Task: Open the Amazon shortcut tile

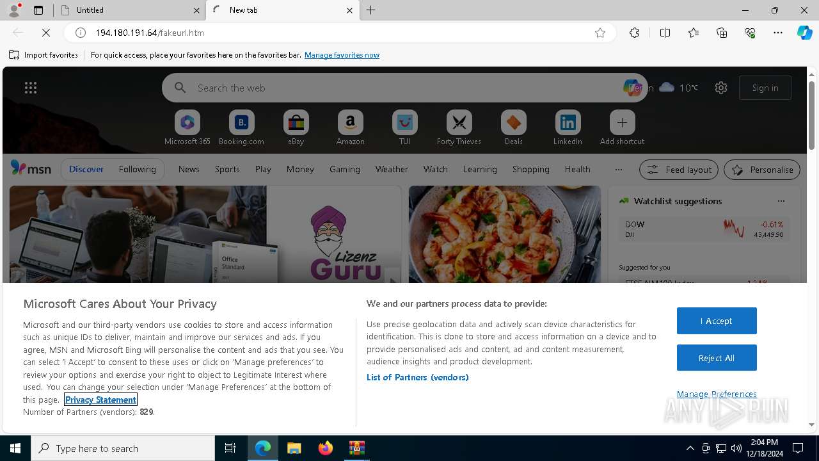Action: click(x=350, y=128)
